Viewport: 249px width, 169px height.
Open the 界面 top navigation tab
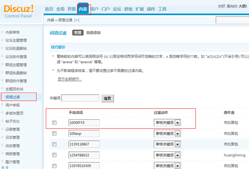point(72,9)
